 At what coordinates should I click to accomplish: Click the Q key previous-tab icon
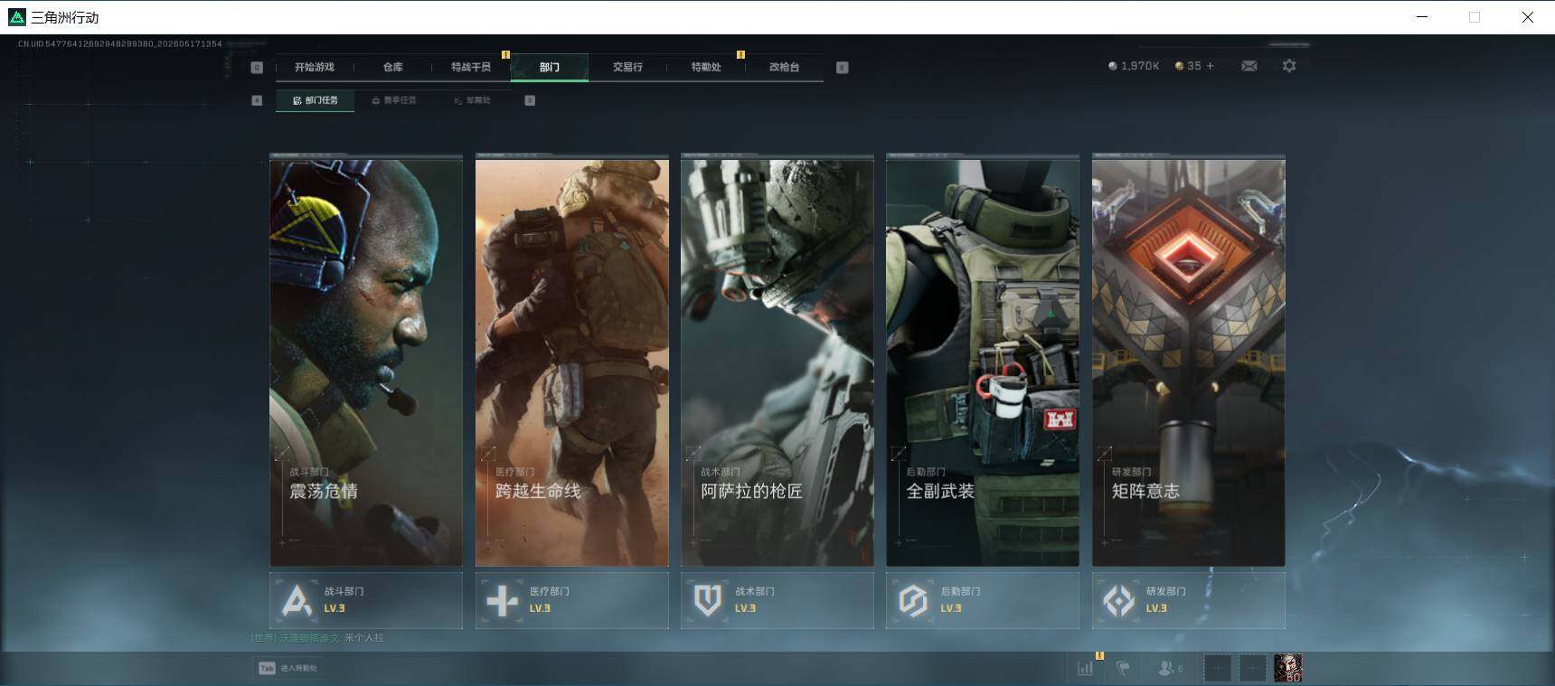[257, 67]
